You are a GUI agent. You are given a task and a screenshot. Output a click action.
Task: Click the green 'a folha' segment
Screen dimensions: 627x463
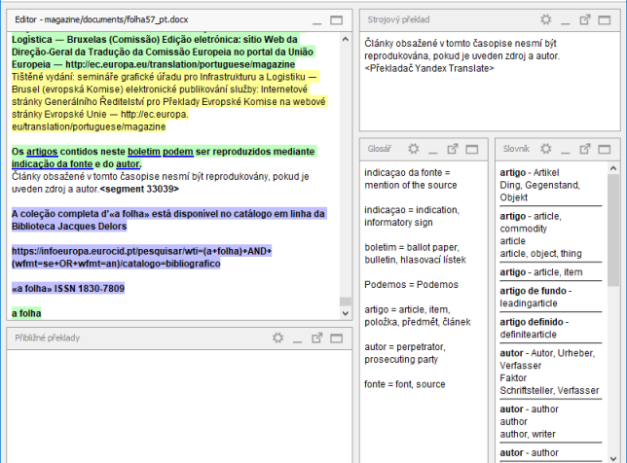pos(26,313)
